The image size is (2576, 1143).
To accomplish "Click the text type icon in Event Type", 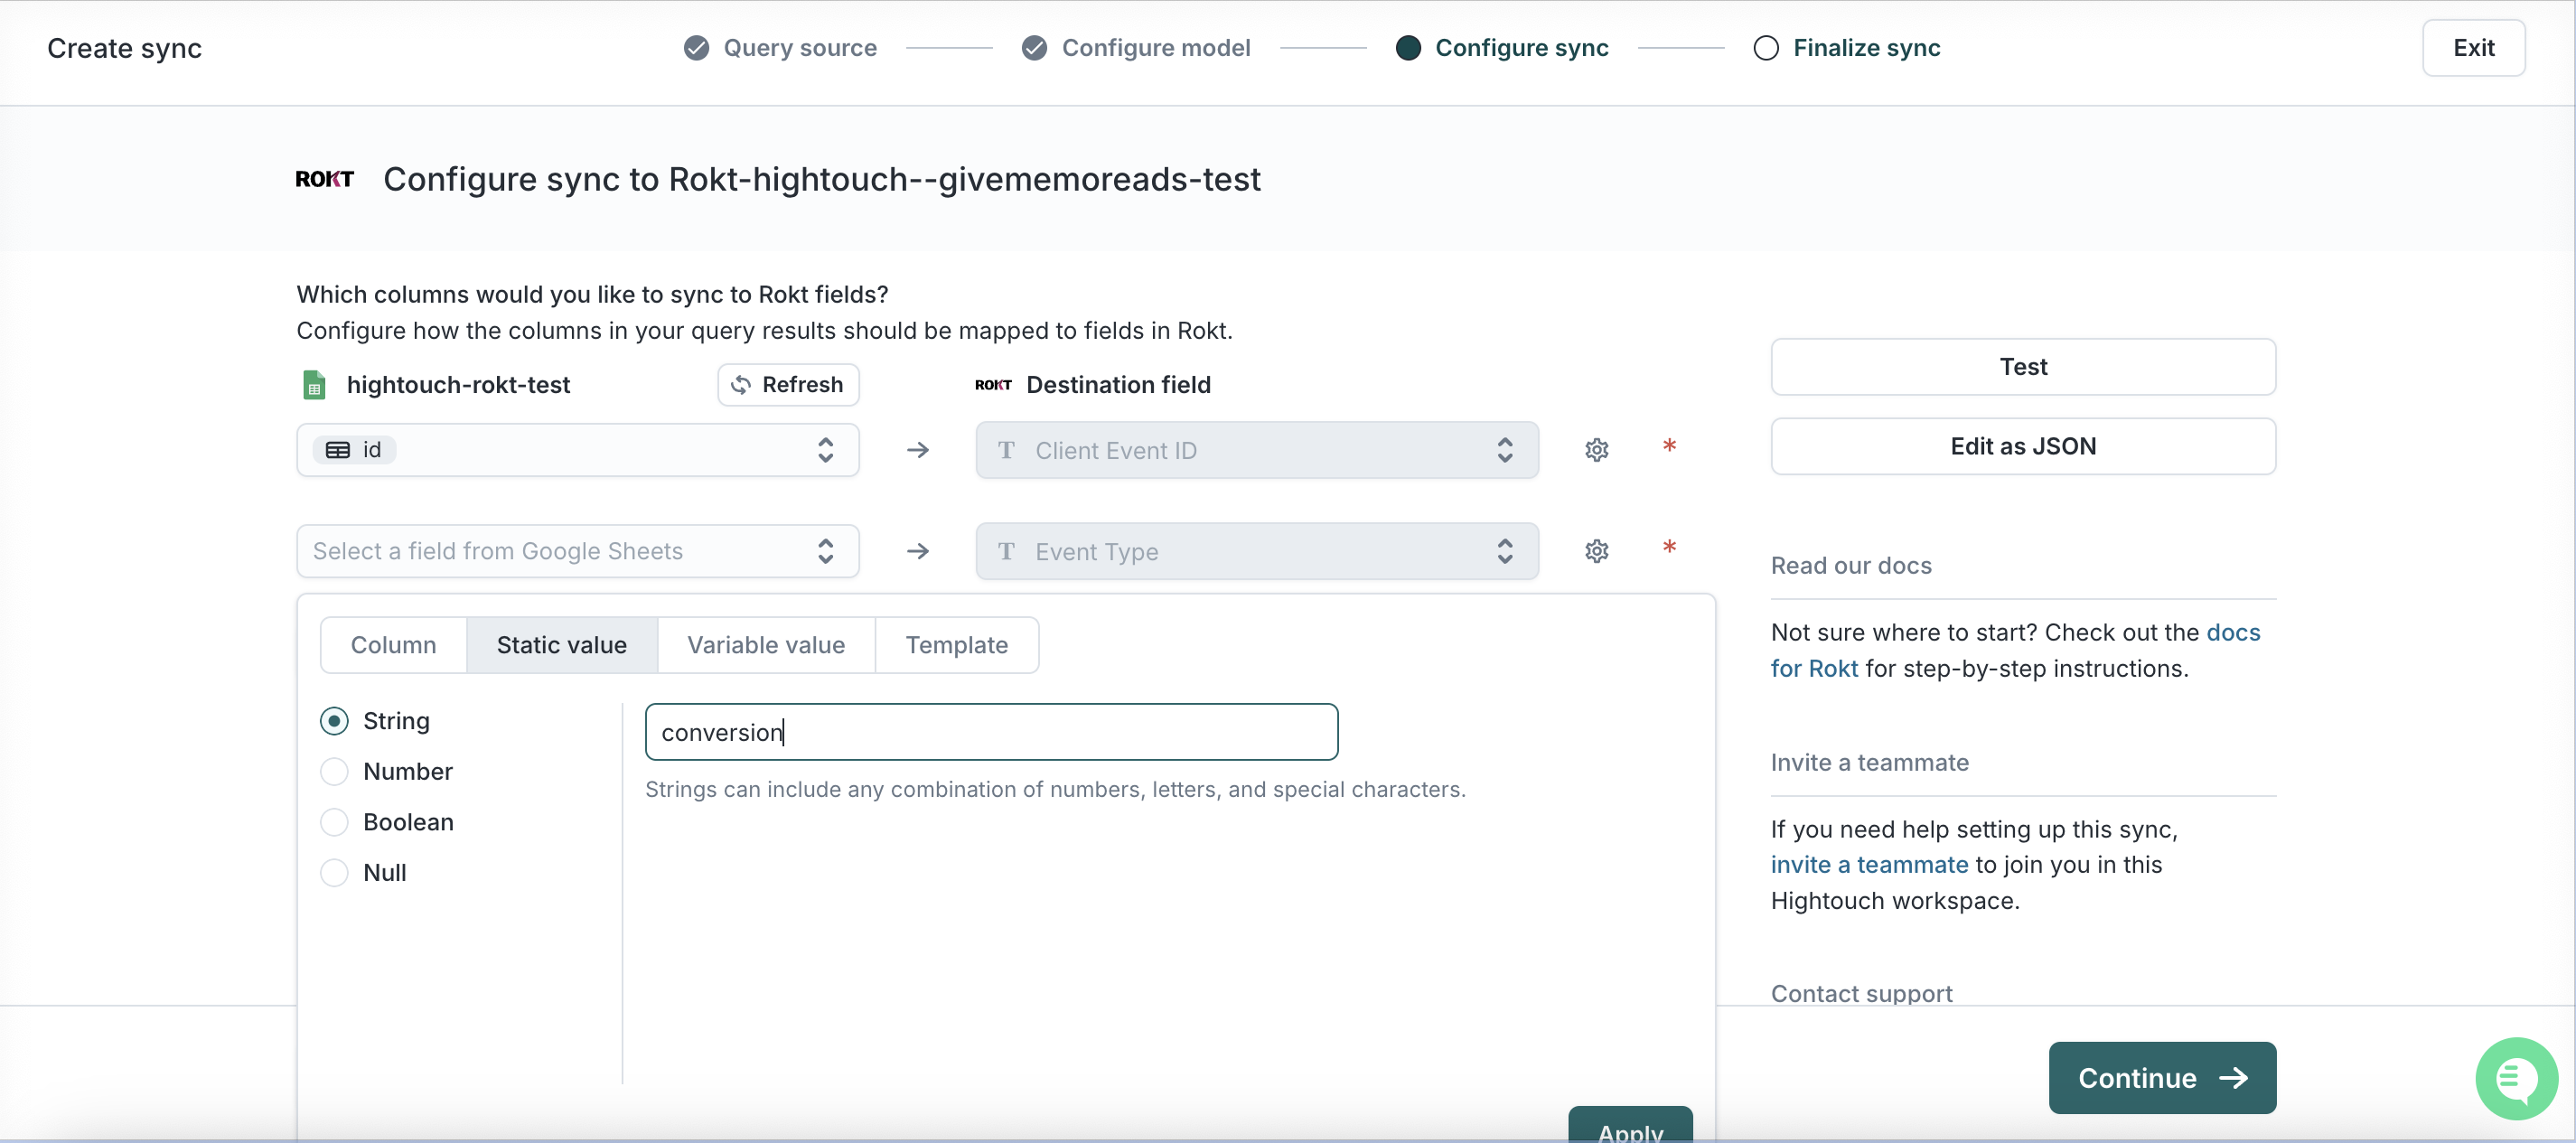I will coord(1006,551).
